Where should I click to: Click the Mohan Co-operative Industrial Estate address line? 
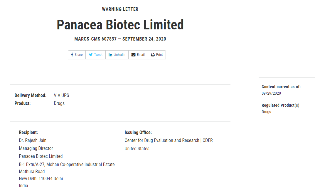pyautogui.click(x=67, y=165)
